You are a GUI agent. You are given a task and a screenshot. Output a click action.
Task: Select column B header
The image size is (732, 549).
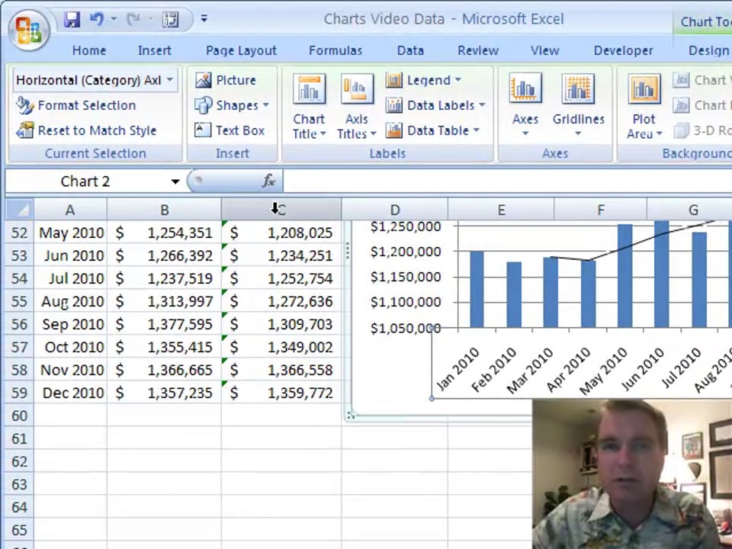[x=165, y=210]
